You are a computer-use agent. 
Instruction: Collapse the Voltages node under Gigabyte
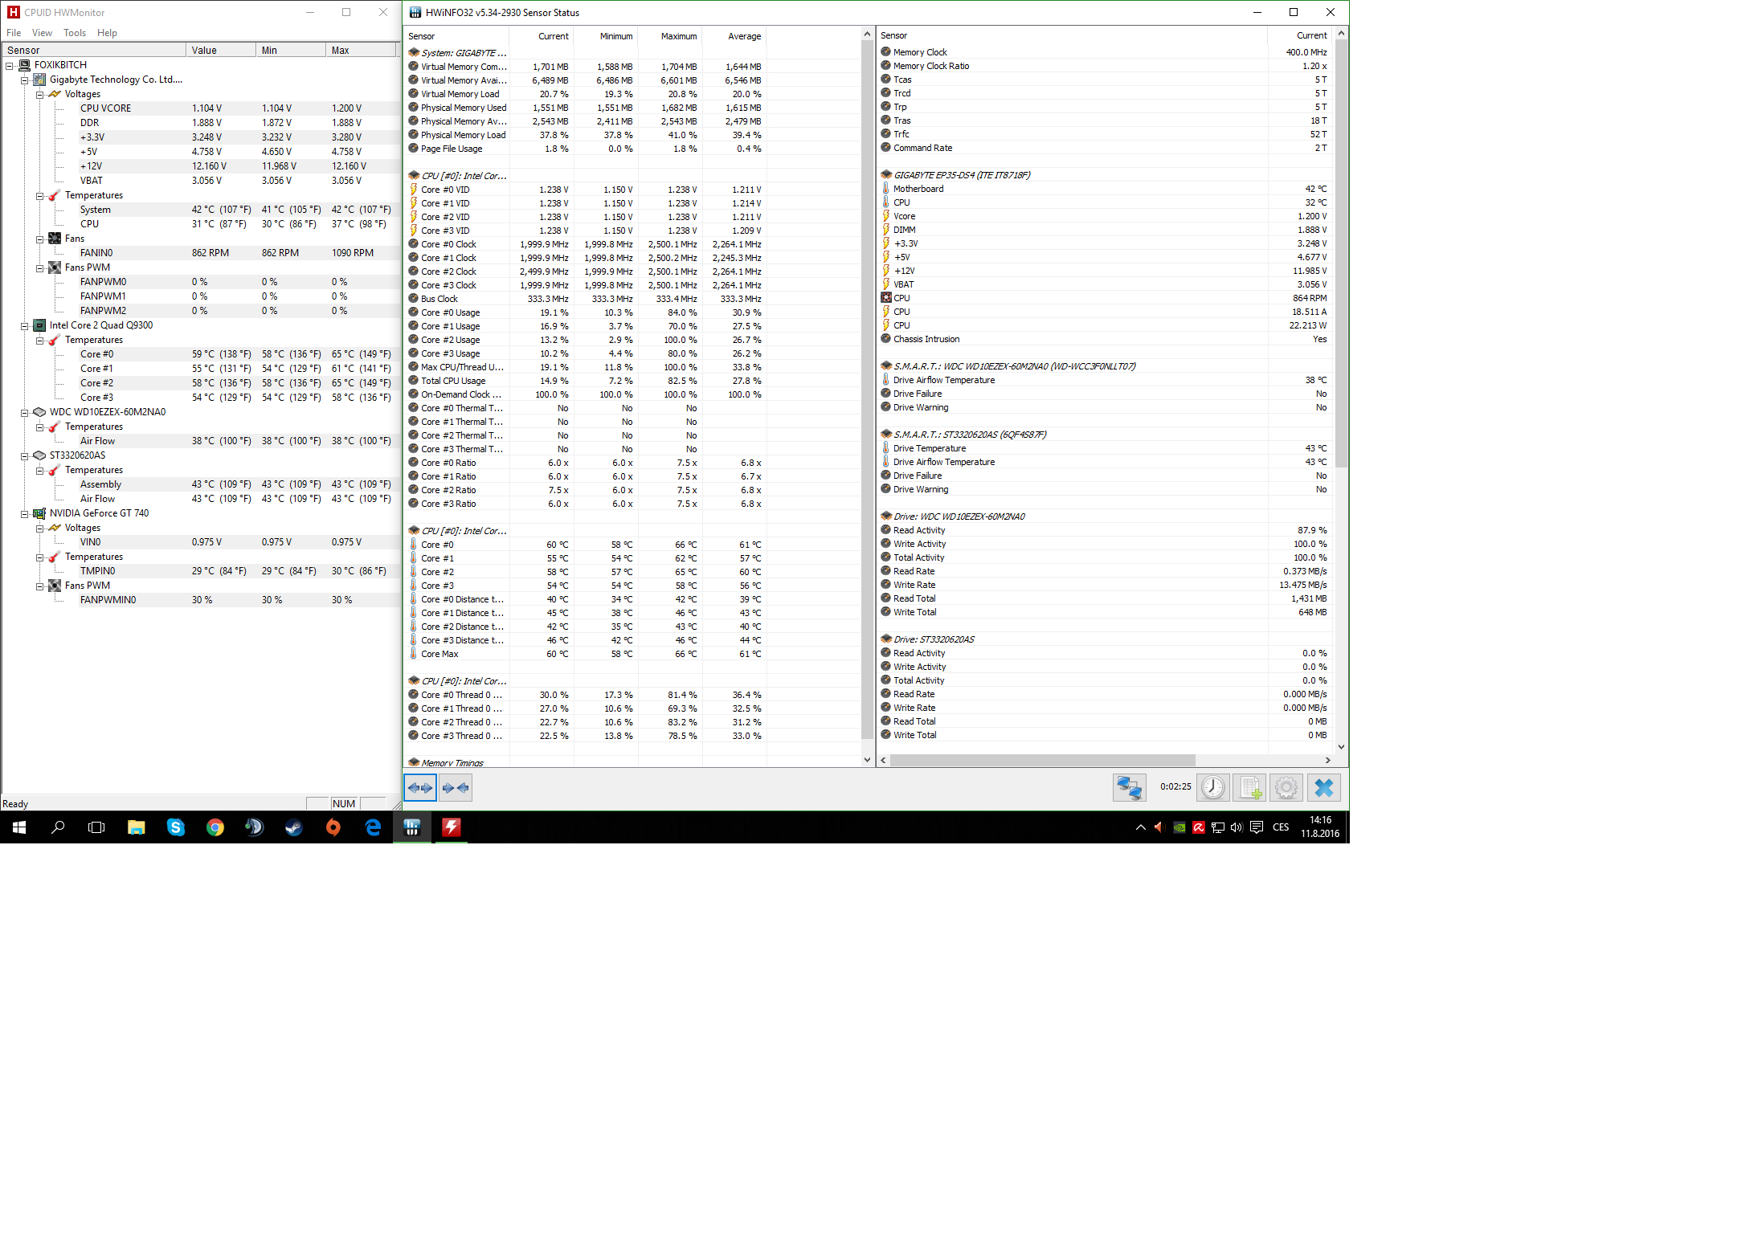(39, 95)
